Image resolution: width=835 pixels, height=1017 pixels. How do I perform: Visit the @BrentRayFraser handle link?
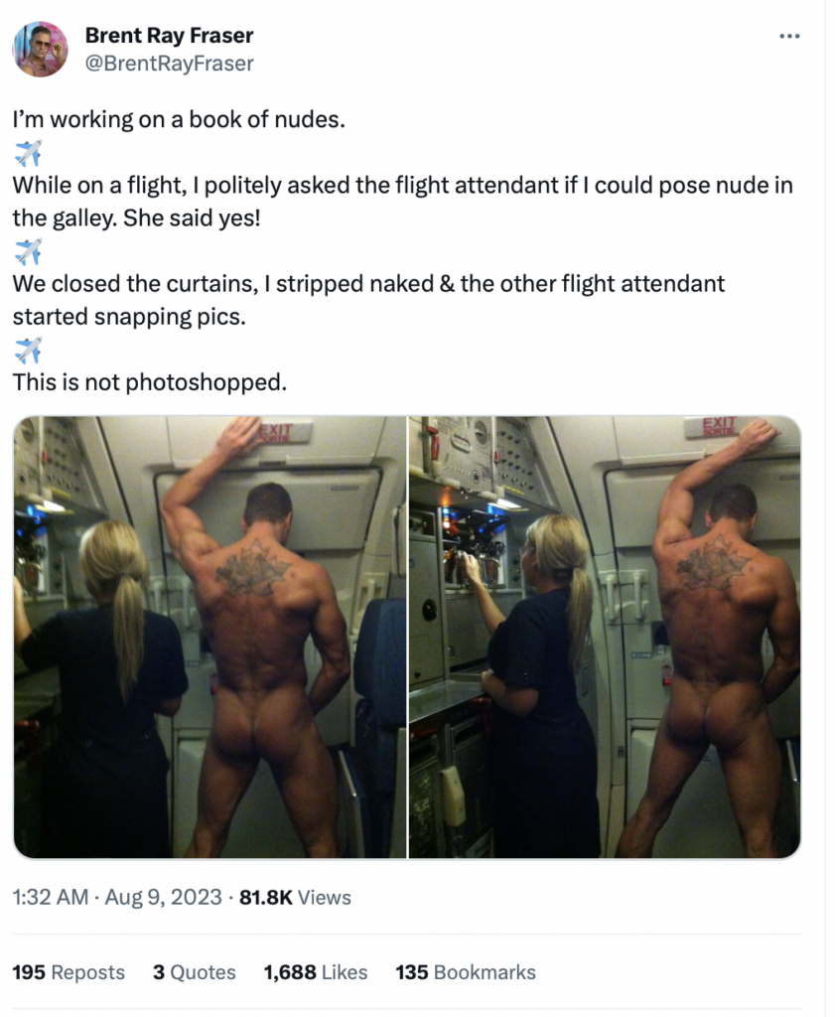point(169,64)
